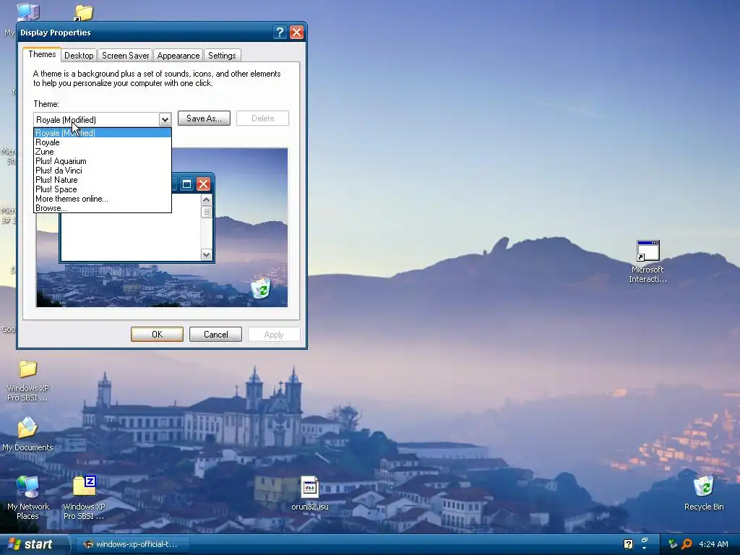The width and height of the screenshot is (740, 555).
Task: Select the Recycle Bin on the desktop
Action: click(x=704, y=486)
